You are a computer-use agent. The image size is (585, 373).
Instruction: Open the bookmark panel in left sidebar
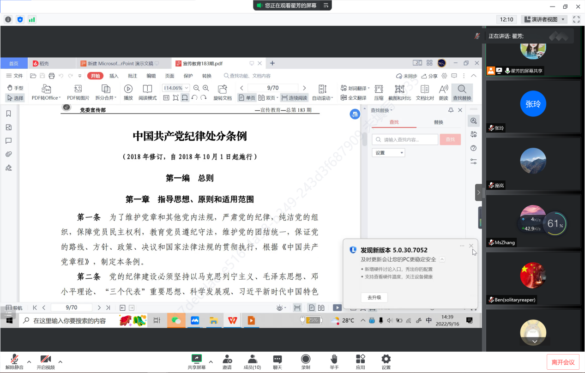pyautogui.click(x=8, y=114)
